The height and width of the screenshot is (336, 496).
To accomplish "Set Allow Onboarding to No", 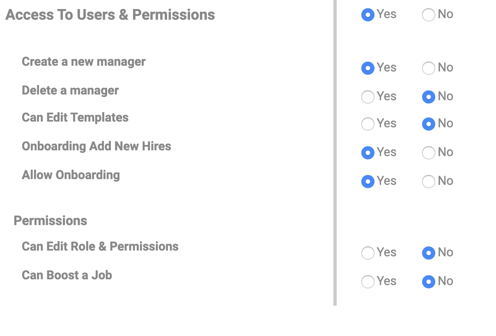I will pyautogui.click(x=429, y=182).
